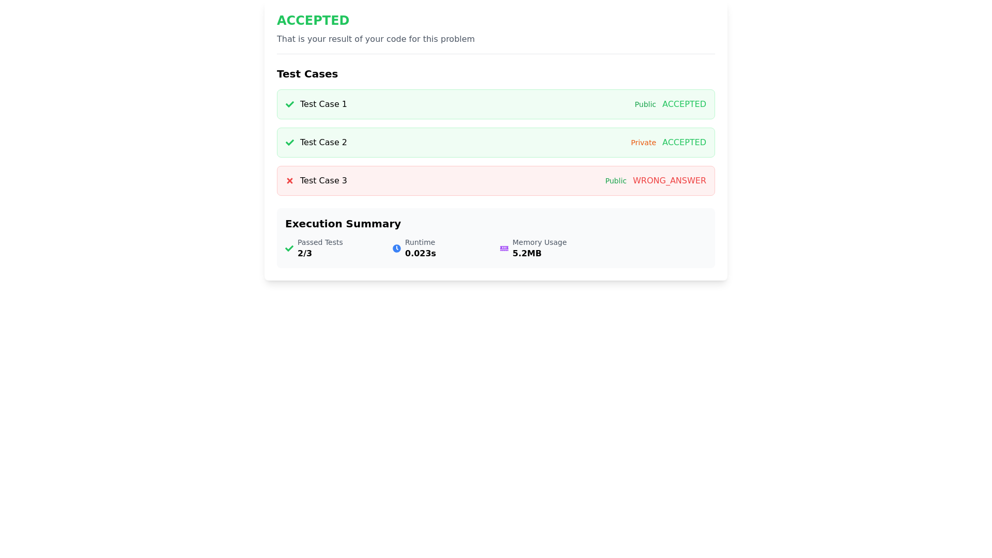Screen dimensions: 992x558
Task: Expand the Test Case 1 row for details
Action: 465,104
